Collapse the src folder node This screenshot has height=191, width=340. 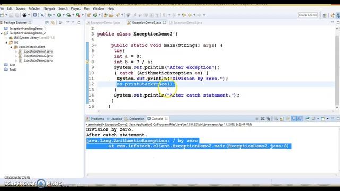7,42
